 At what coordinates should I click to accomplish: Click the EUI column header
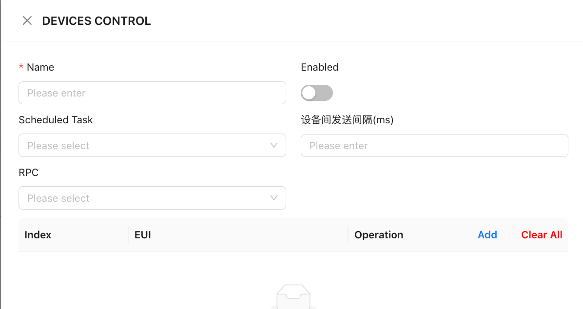coord(143,235)
